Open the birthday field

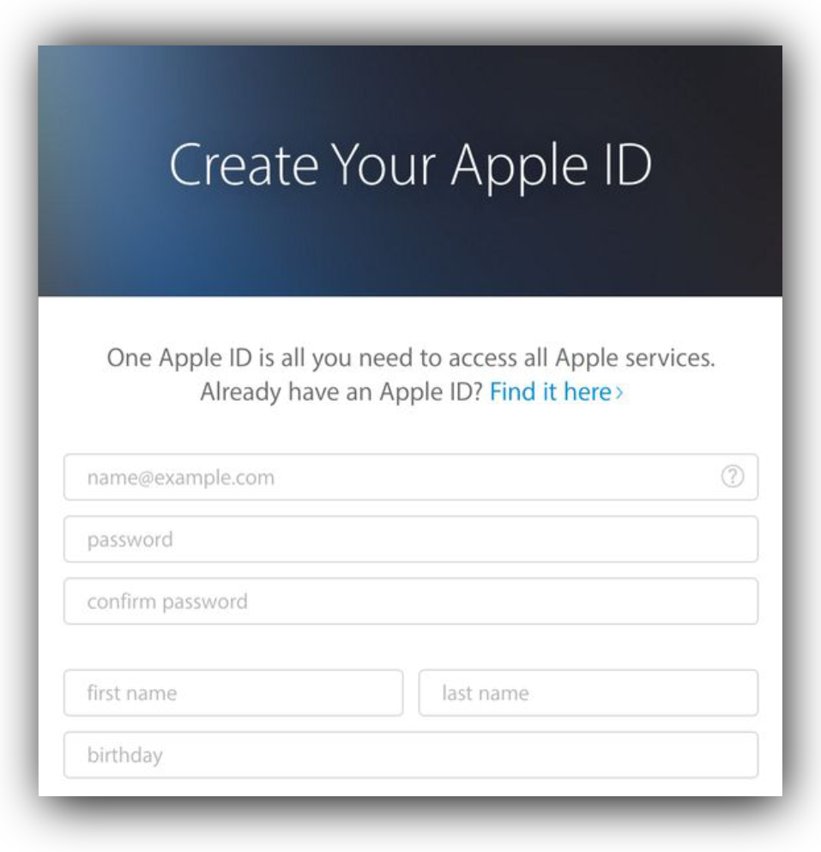tap(411, 755)
